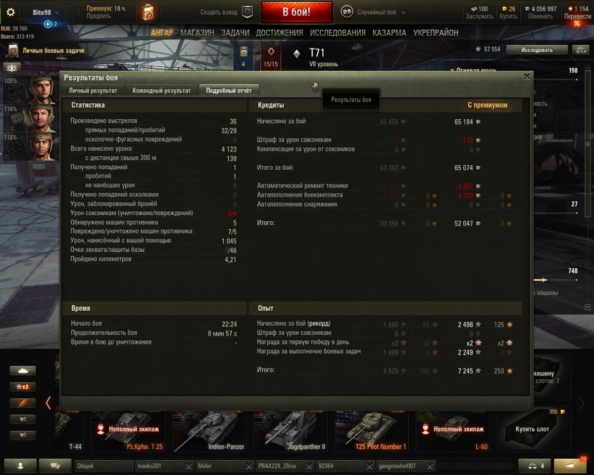594x475 pixels.
Task: Click the Купить слот card
Action: coord(534,429)
